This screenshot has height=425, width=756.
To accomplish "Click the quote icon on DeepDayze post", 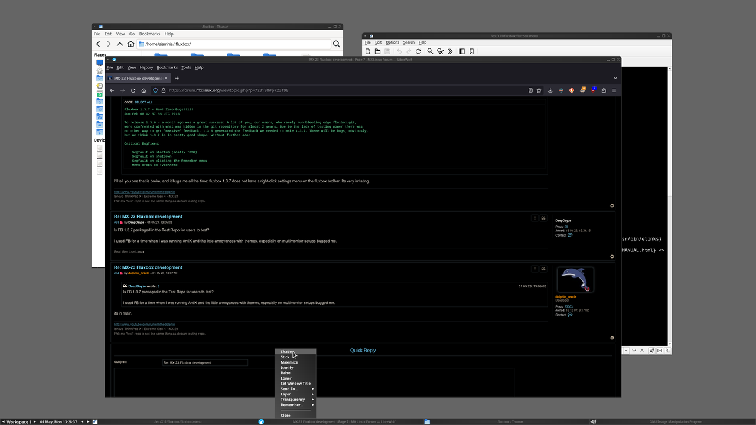I will click(x=543, y=218).
